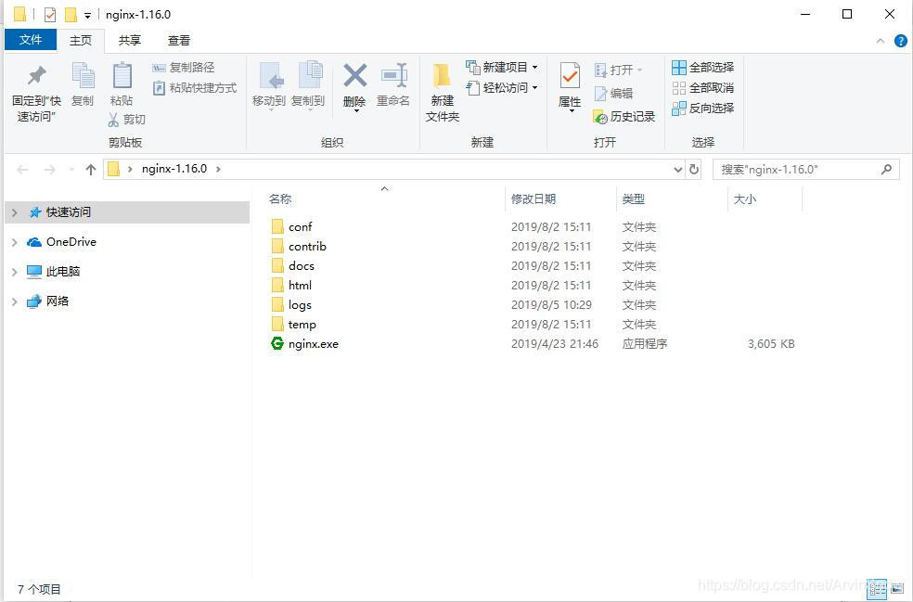Click the green nginx.exe application icon
913x602 pixels.
coord(277,343)
